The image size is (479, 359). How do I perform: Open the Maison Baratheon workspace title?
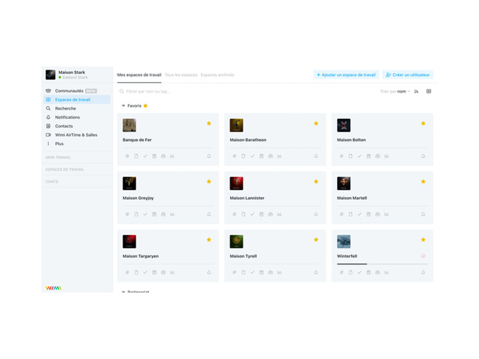point(248,140)
